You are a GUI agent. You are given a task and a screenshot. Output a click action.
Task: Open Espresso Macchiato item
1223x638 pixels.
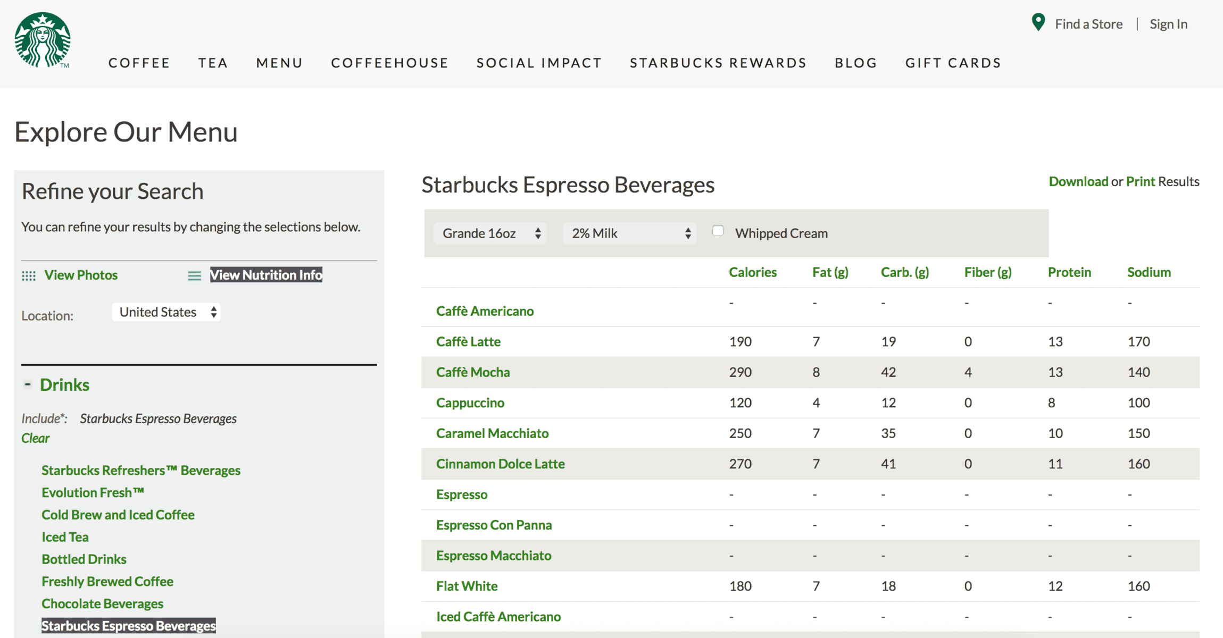(x=494, y=556)
